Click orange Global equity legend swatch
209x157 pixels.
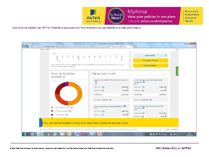click(x=52, y=108)
